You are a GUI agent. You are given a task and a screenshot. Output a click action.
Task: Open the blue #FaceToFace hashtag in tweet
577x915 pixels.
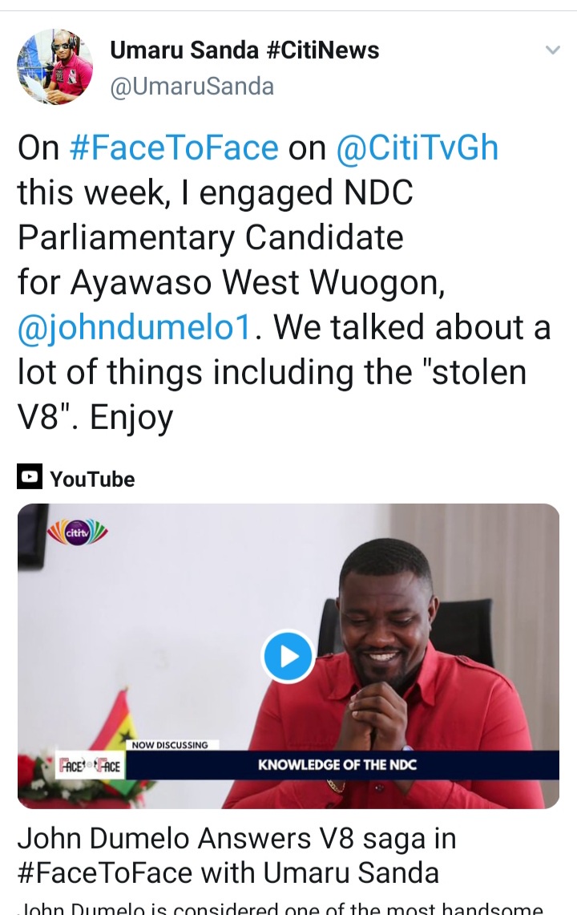[174, 148]
